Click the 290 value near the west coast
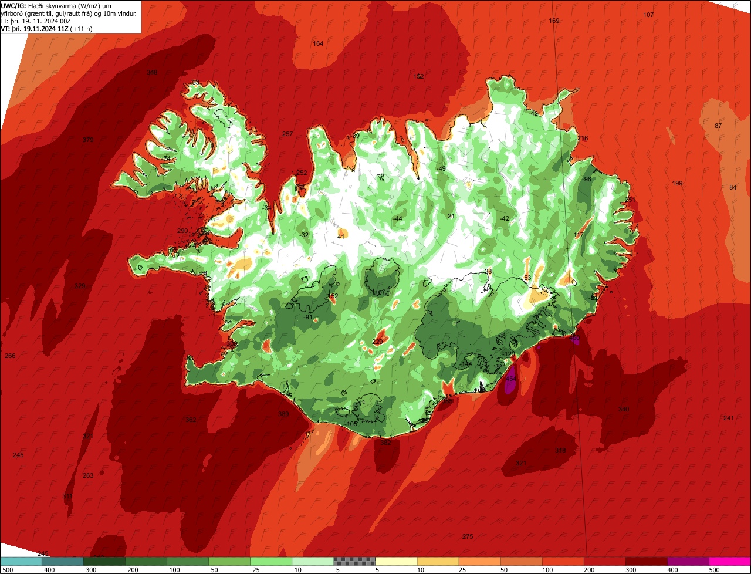Image resolution: width=751 pixels, height=574 pixels. tap(182, 231)
